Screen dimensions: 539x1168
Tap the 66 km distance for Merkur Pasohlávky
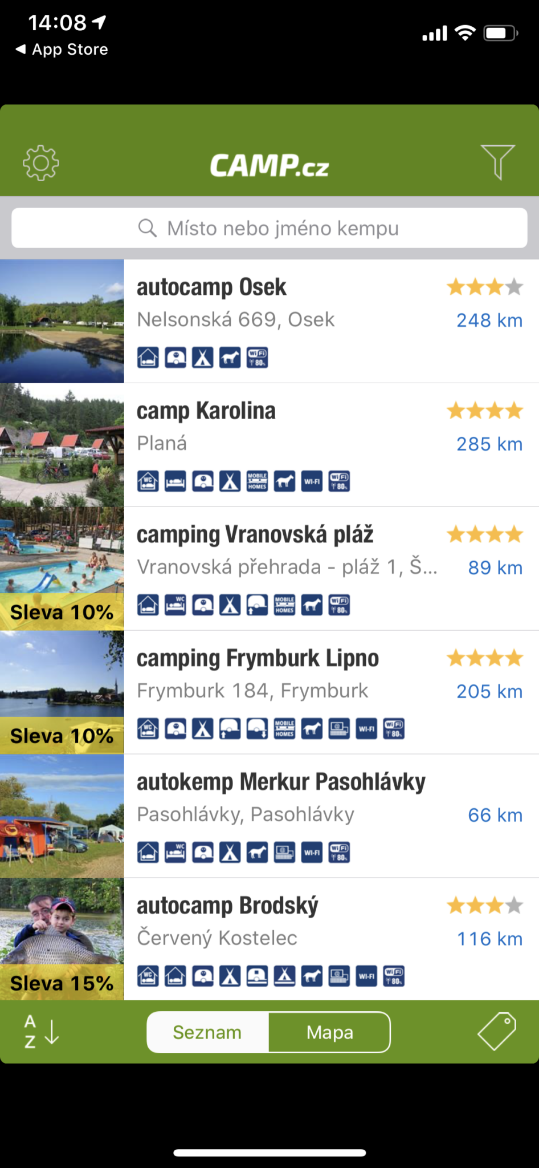(x=495, y=815)
